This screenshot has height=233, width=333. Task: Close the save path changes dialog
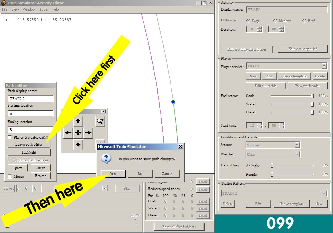pos(180,147)
